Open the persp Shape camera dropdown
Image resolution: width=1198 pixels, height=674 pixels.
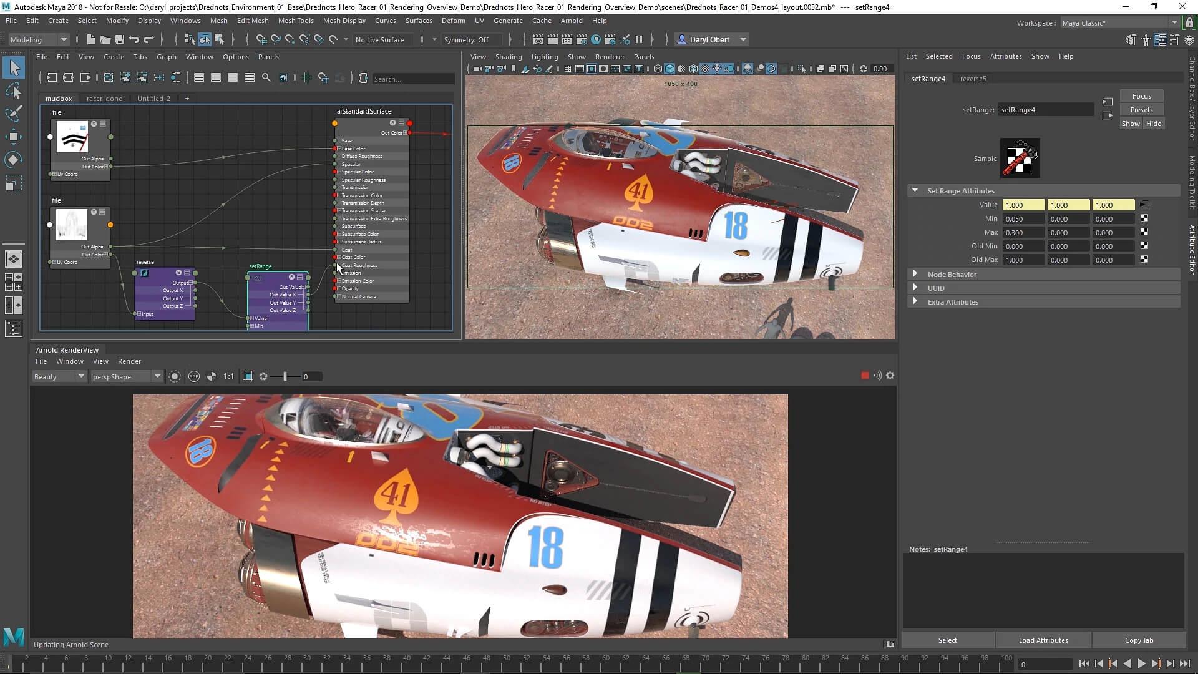pyautogui.click(x=127, y=376)
